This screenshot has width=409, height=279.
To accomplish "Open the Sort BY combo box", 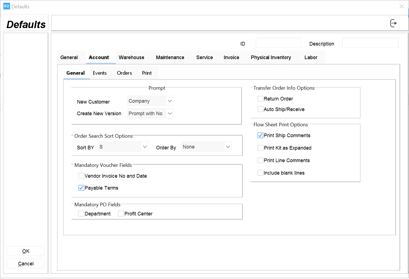I will click(123, 147).
